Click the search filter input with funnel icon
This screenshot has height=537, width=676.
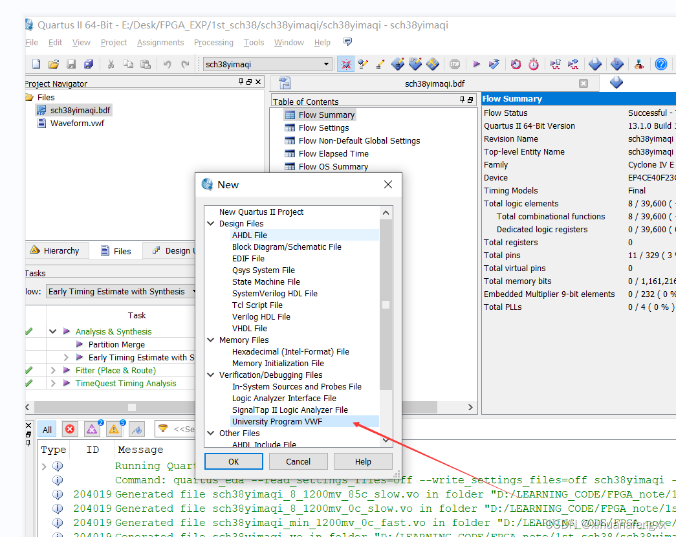175,429
